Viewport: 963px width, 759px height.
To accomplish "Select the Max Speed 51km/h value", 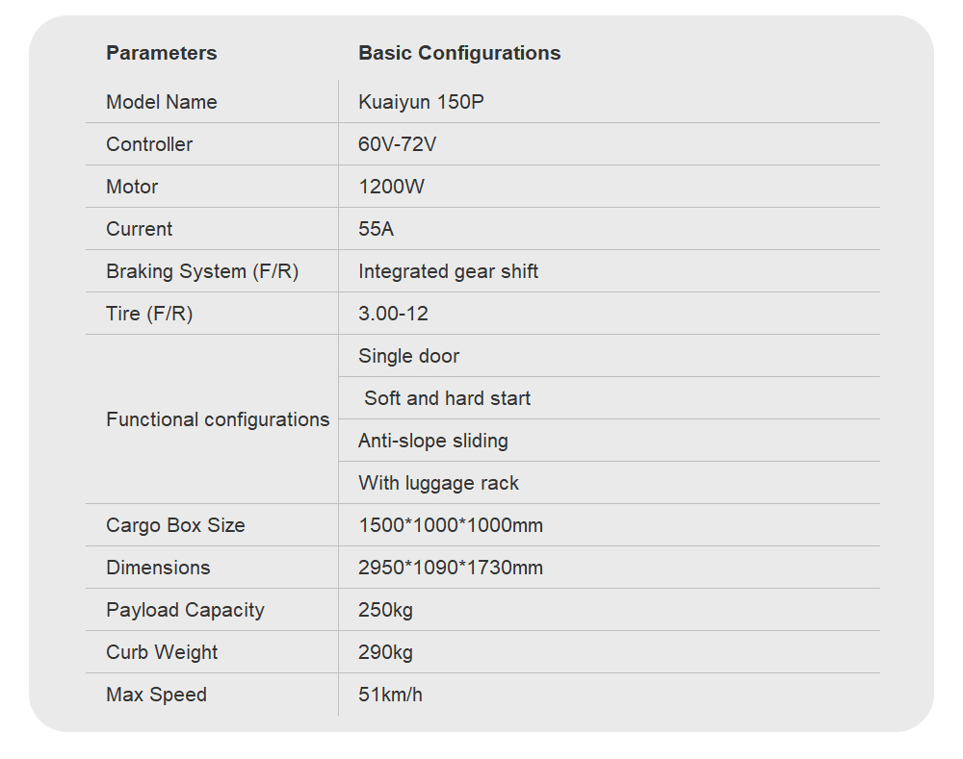I will [x=391, y=695].
